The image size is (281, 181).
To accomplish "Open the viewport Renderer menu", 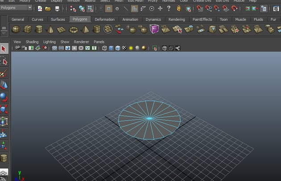I will (x=82, y=42).
